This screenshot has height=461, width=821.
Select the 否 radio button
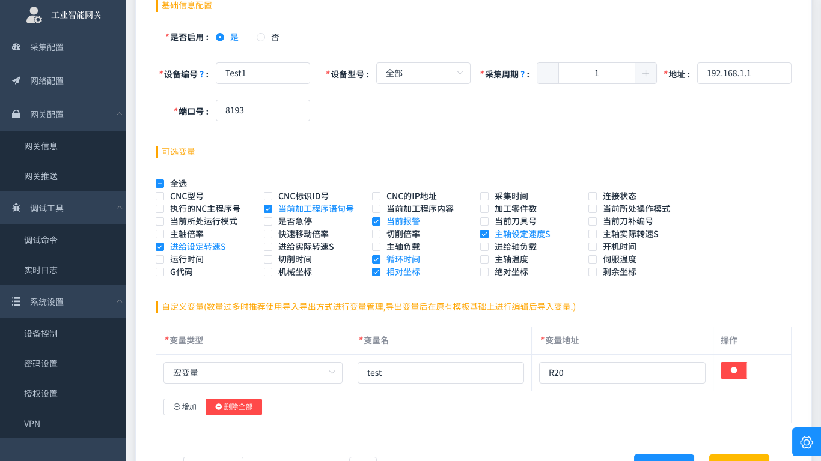coord(261,37)
